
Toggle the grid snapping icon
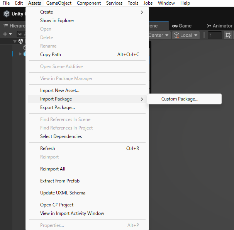tap(228, 36)
